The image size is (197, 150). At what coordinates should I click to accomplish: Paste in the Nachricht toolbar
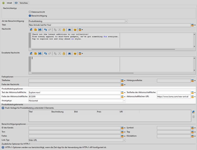[x=64, y=30]
